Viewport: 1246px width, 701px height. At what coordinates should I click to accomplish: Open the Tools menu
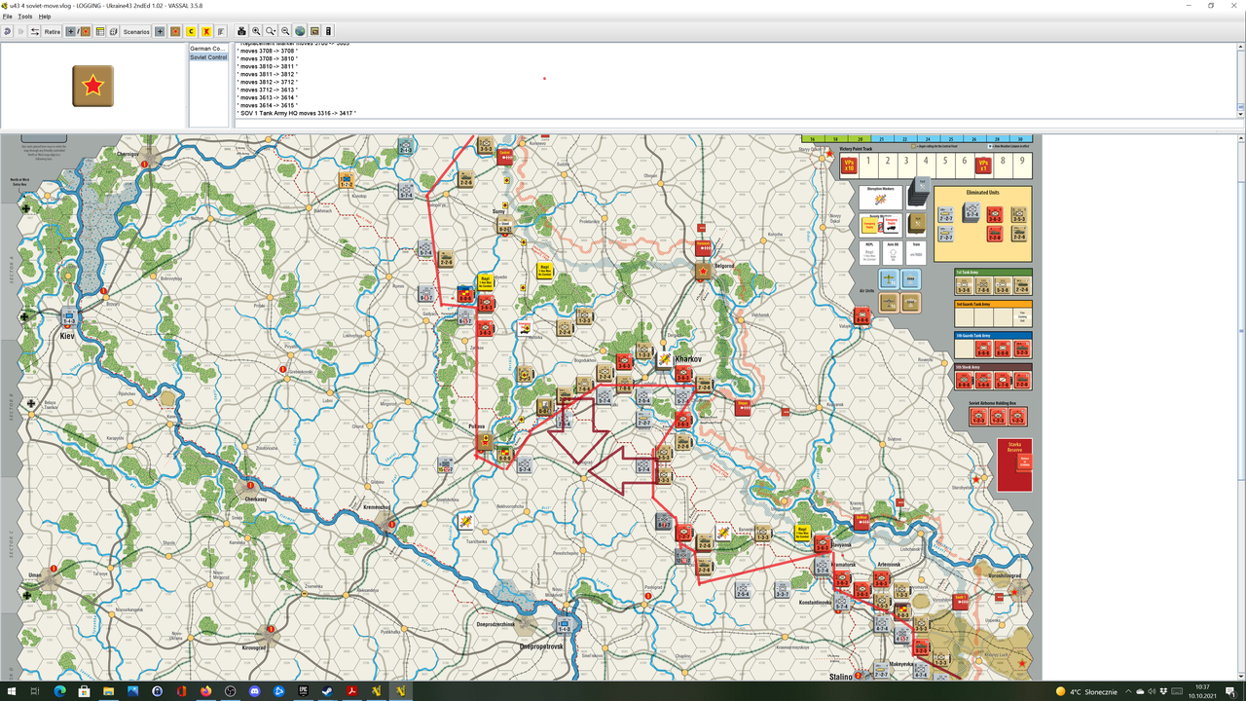click(25, 17)
